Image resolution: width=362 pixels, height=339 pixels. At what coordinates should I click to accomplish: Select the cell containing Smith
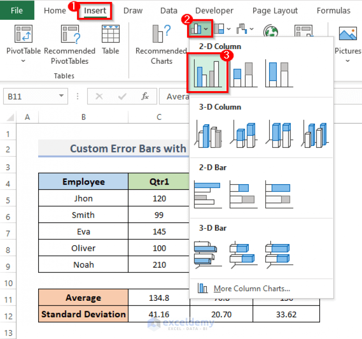[83, 215]
